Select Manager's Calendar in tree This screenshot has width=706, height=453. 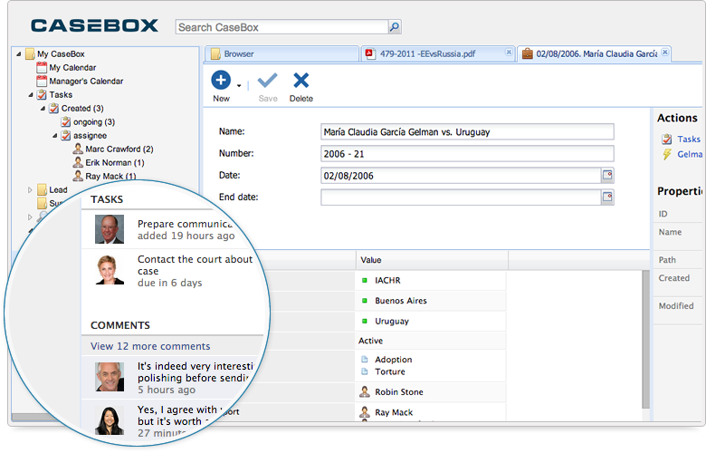point(86,82)
